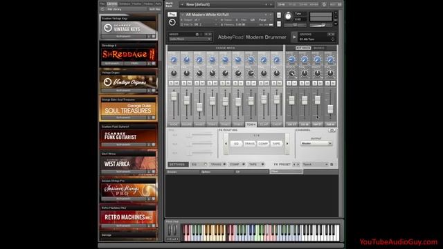This screenshot has height=249, width=443.
Task: Click the instrument header mute button
Action: [x=279, y=24]
